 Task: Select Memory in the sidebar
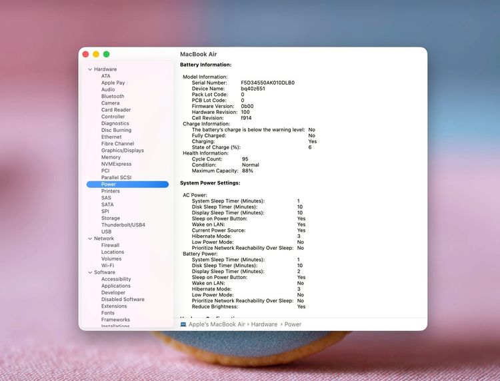click(x=111, y=157)
